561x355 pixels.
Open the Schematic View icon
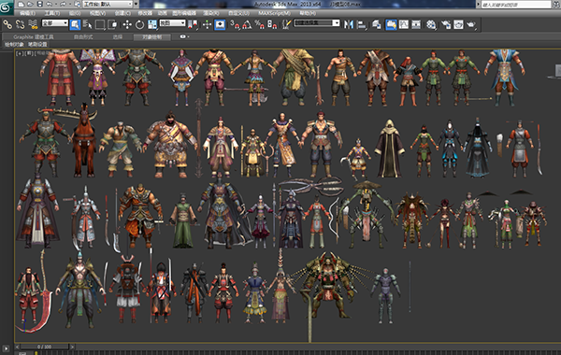(416, 24)
